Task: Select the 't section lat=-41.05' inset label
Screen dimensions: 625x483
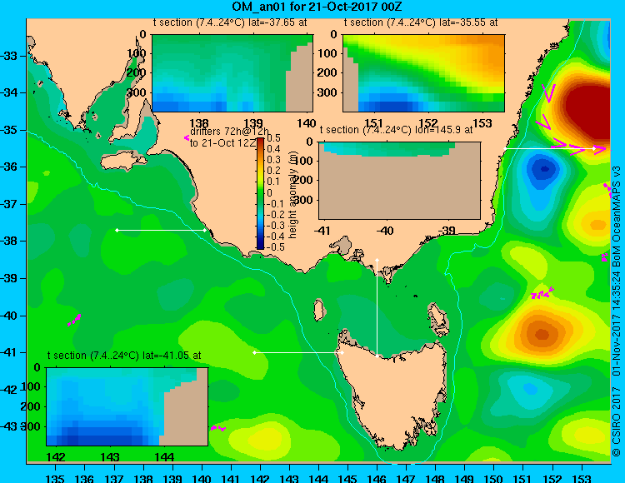Action: (x=124, y=356)
